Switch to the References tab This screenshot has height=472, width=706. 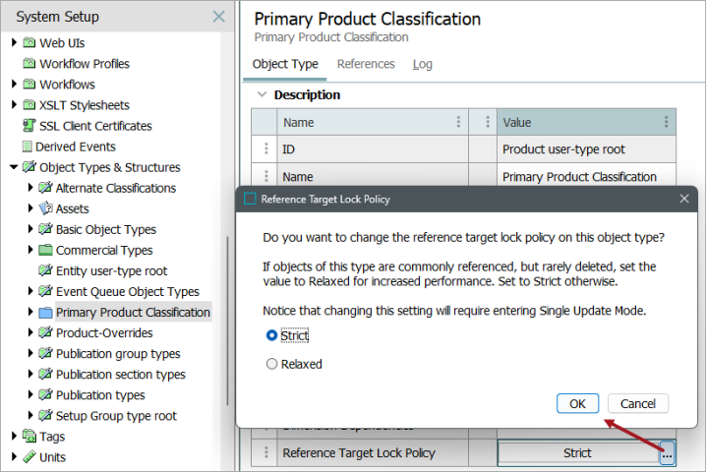point(366,64)
